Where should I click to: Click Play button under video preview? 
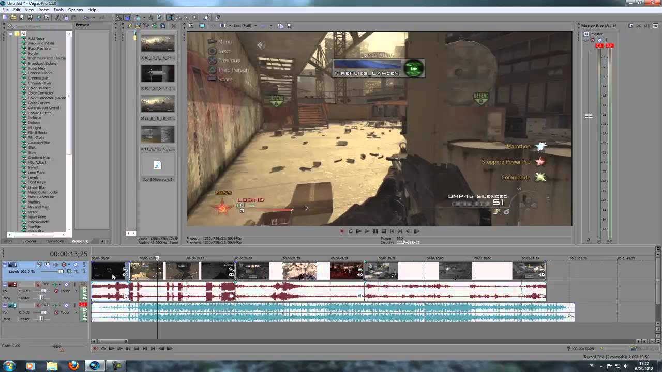(x=367, y=231)
